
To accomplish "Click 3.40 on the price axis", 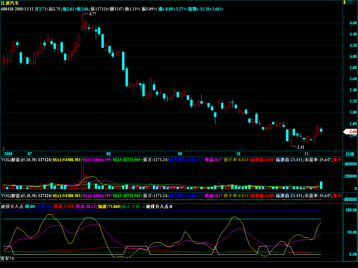I will click(x=353, y=90).
